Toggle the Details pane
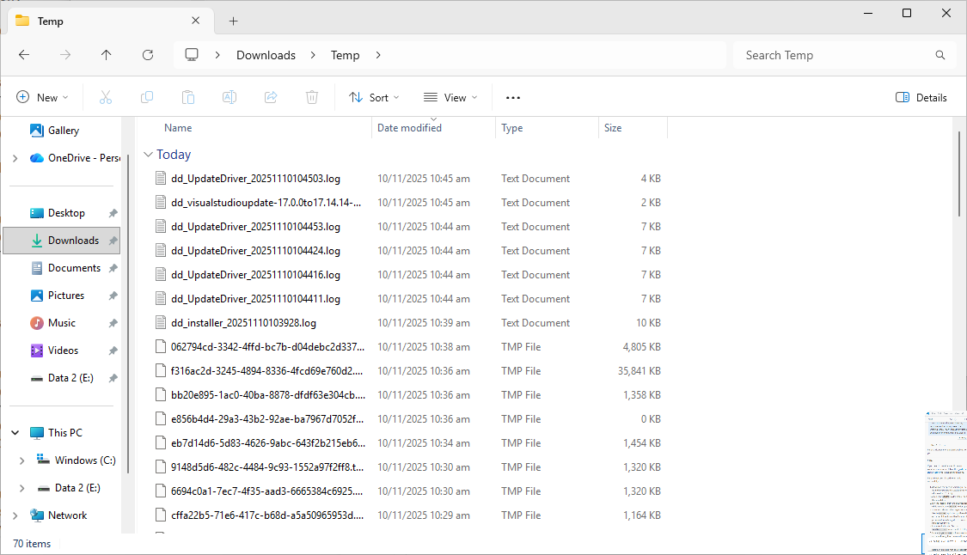967x555 pixels. (x=921, y=97)
